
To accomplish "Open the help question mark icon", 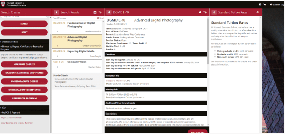I will tap(260, 5).
